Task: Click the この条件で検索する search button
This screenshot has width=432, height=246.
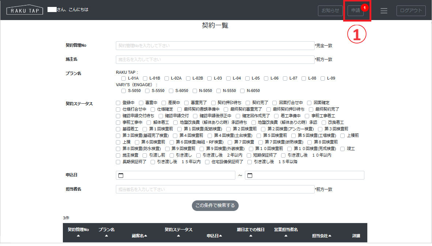Action: [x=215, y=205]
